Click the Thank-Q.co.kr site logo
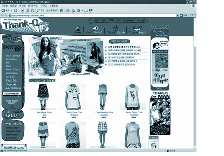Viewport: 224px width, 156px height. click(26, 25)
